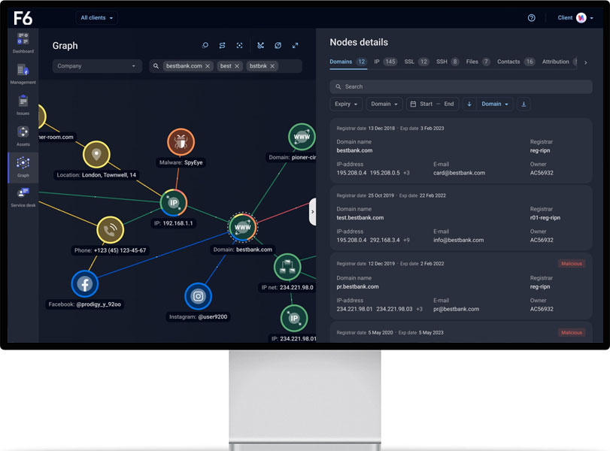Open the help question mark icon
Image resolution: width=610 pixels, height=451 pixels.
coord(532,18)
